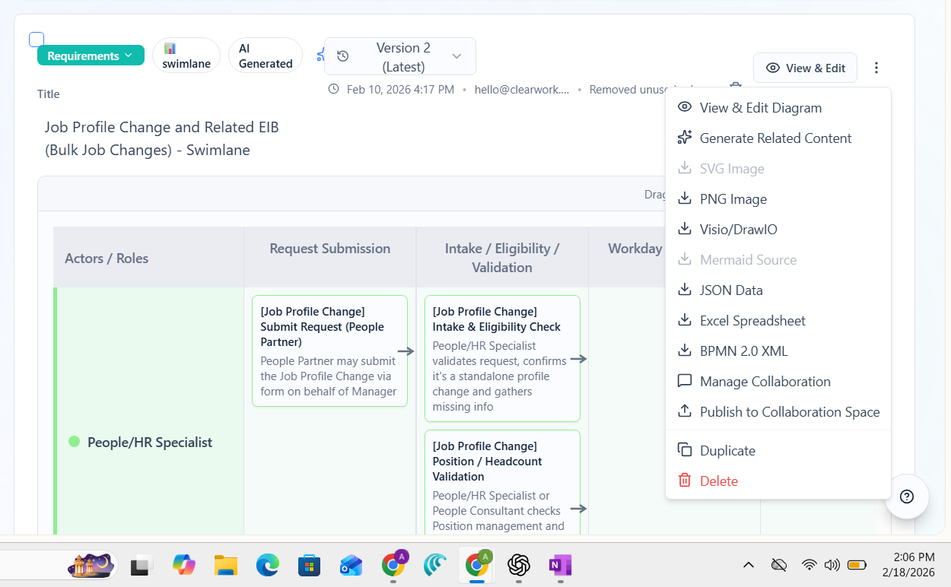This screenshot has height=587, width=951.
Task: Tick the card selection checkbox
Action: tap(37, 40)
